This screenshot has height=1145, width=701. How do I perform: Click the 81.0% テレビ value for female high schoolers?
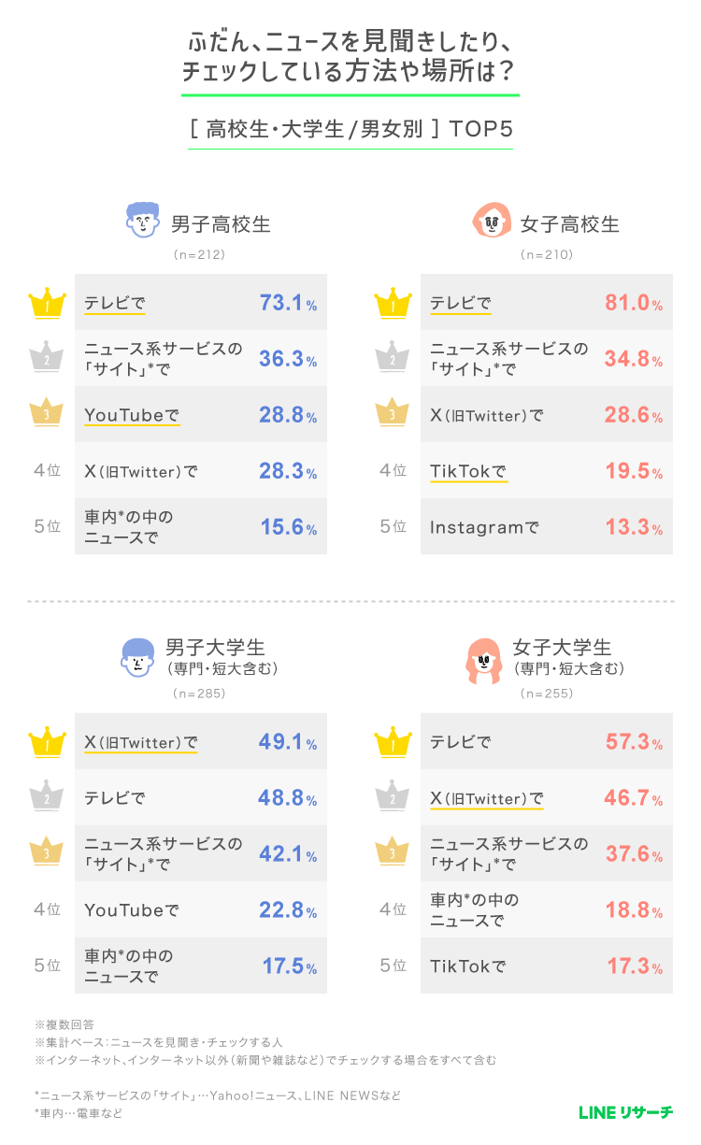[x=633, y=303]
